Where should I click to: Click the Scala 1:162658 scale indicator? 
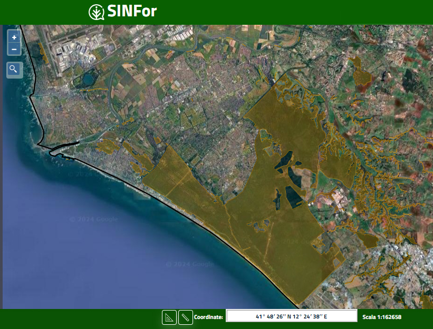pyautogui.click(x=382, y=317)
